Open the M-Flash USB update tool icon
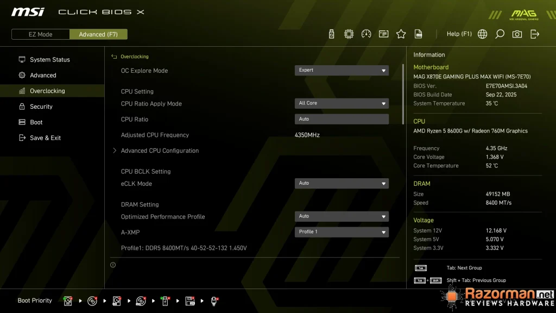This screenshot has width=556, height=313. (x=331, y=34)
